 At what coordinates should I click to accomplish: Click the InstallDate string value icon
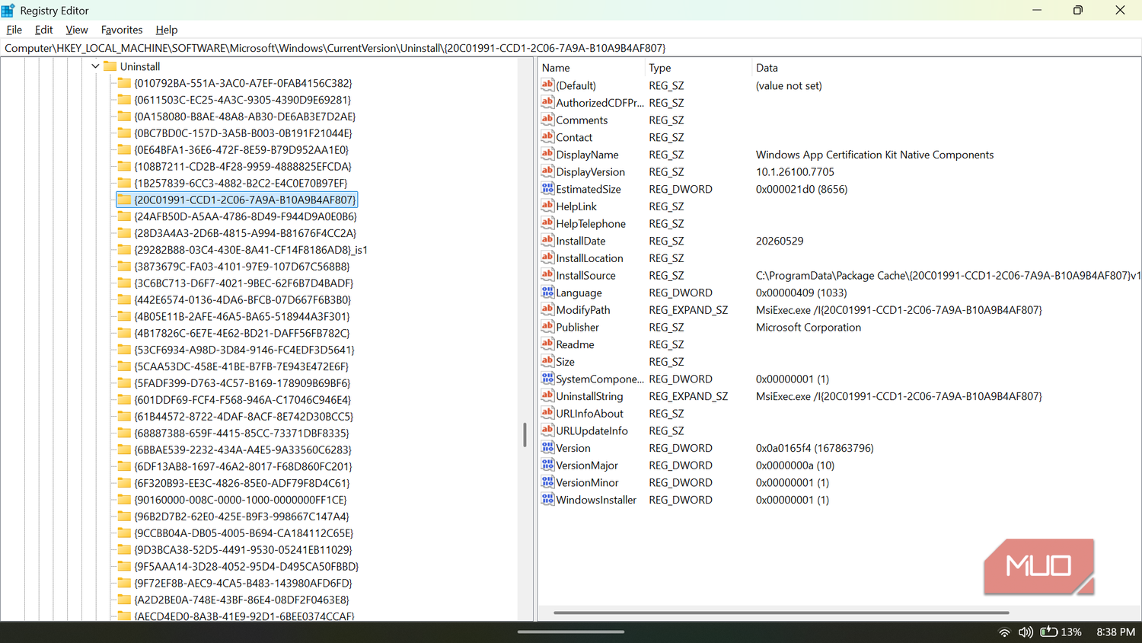click(547, 240)
